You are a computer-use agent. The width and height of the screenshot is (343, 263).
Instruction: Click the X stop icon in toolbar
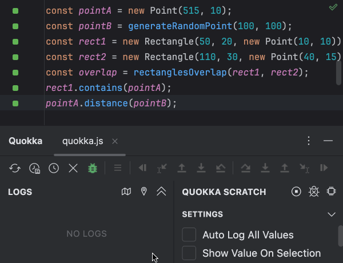click(73, 168)
